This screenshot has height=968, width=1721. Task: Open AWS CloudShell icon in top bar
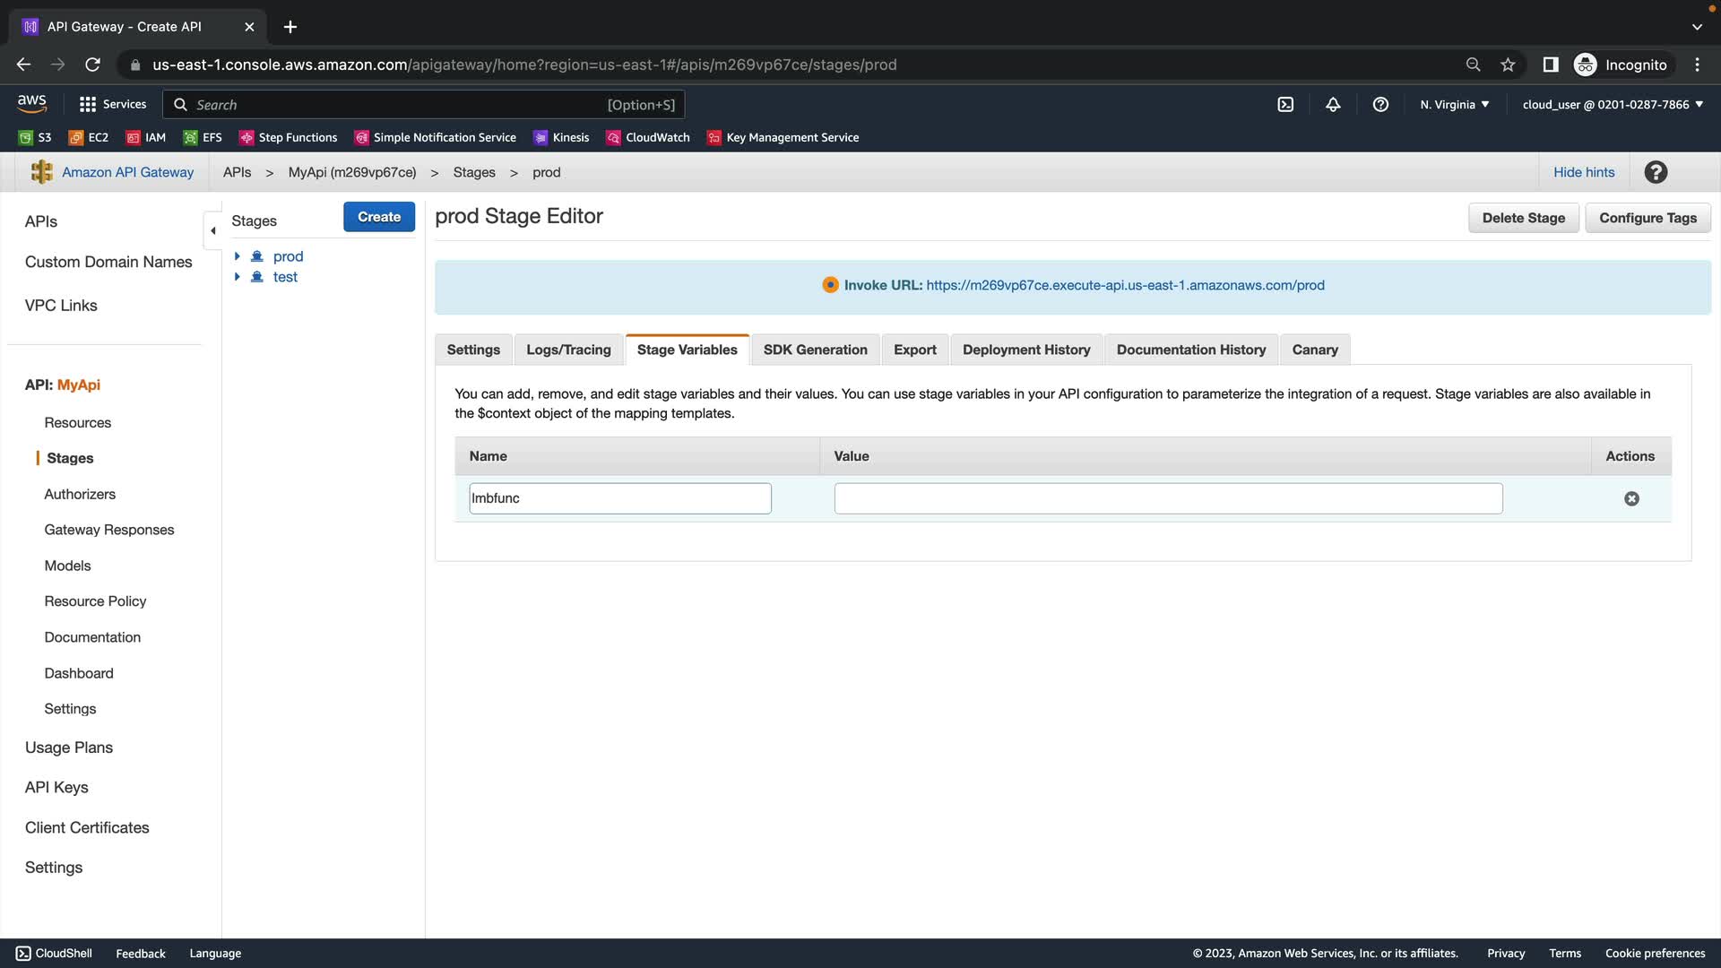(x=1285, y=105)
